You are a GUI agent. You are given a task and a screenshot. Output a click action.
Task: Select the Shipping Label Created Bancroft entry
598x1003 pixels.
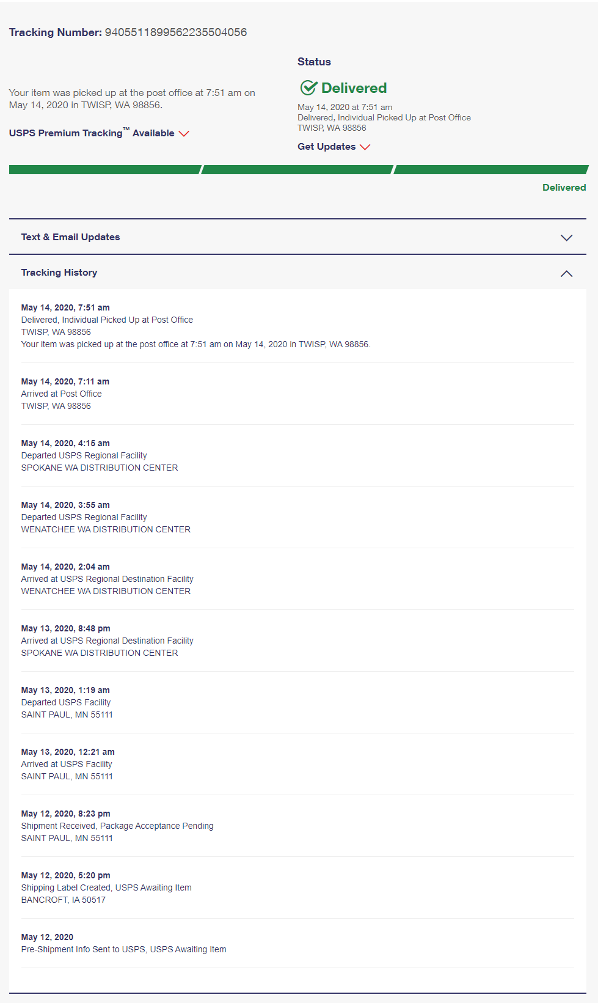pyautogui.click(x=297, y=887)
